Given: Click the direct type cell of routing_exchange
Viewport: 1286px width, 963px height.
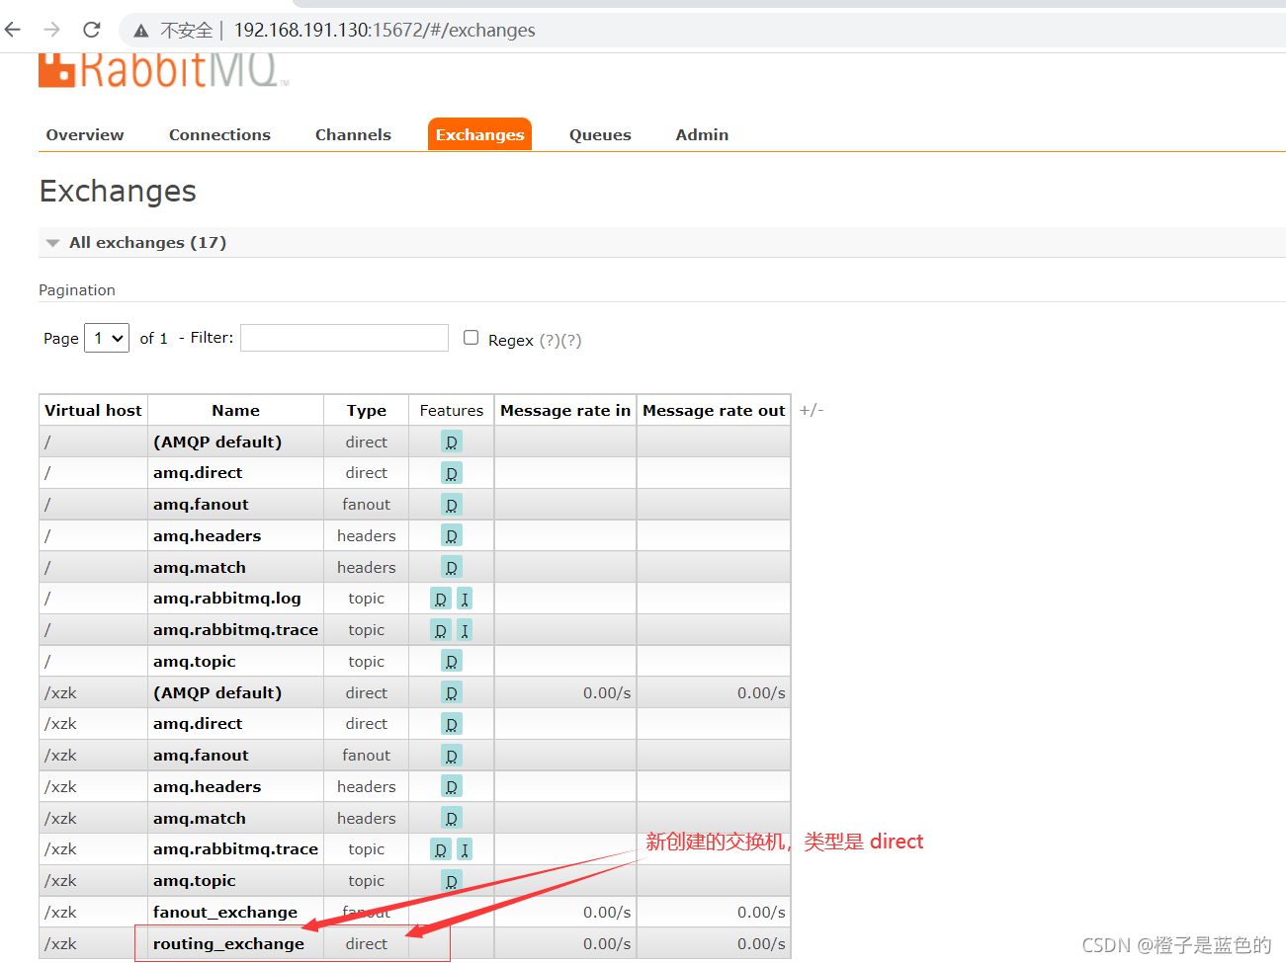Looking at the screenshot, I should coord(367,944).
